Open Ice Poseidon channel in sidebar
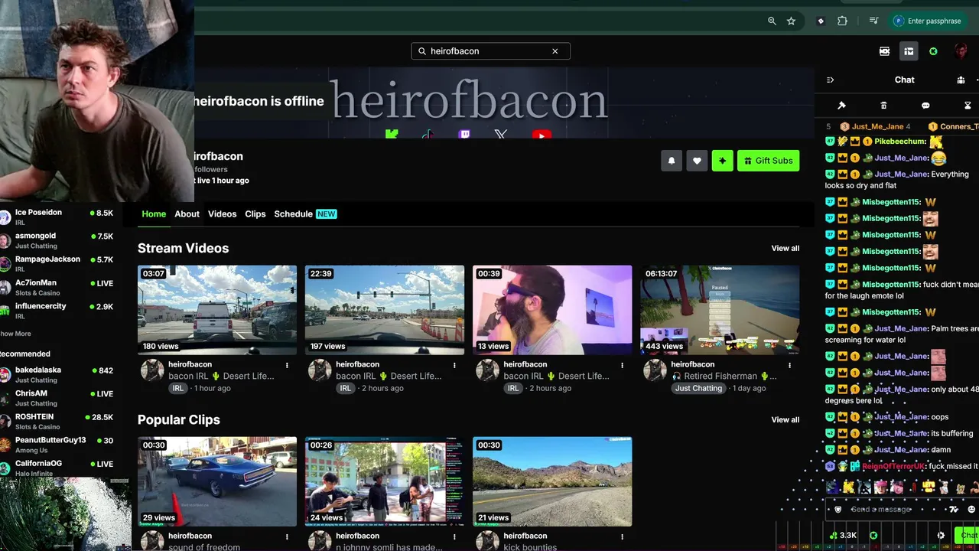Viewport: 979px width, 551px height. 57,217
